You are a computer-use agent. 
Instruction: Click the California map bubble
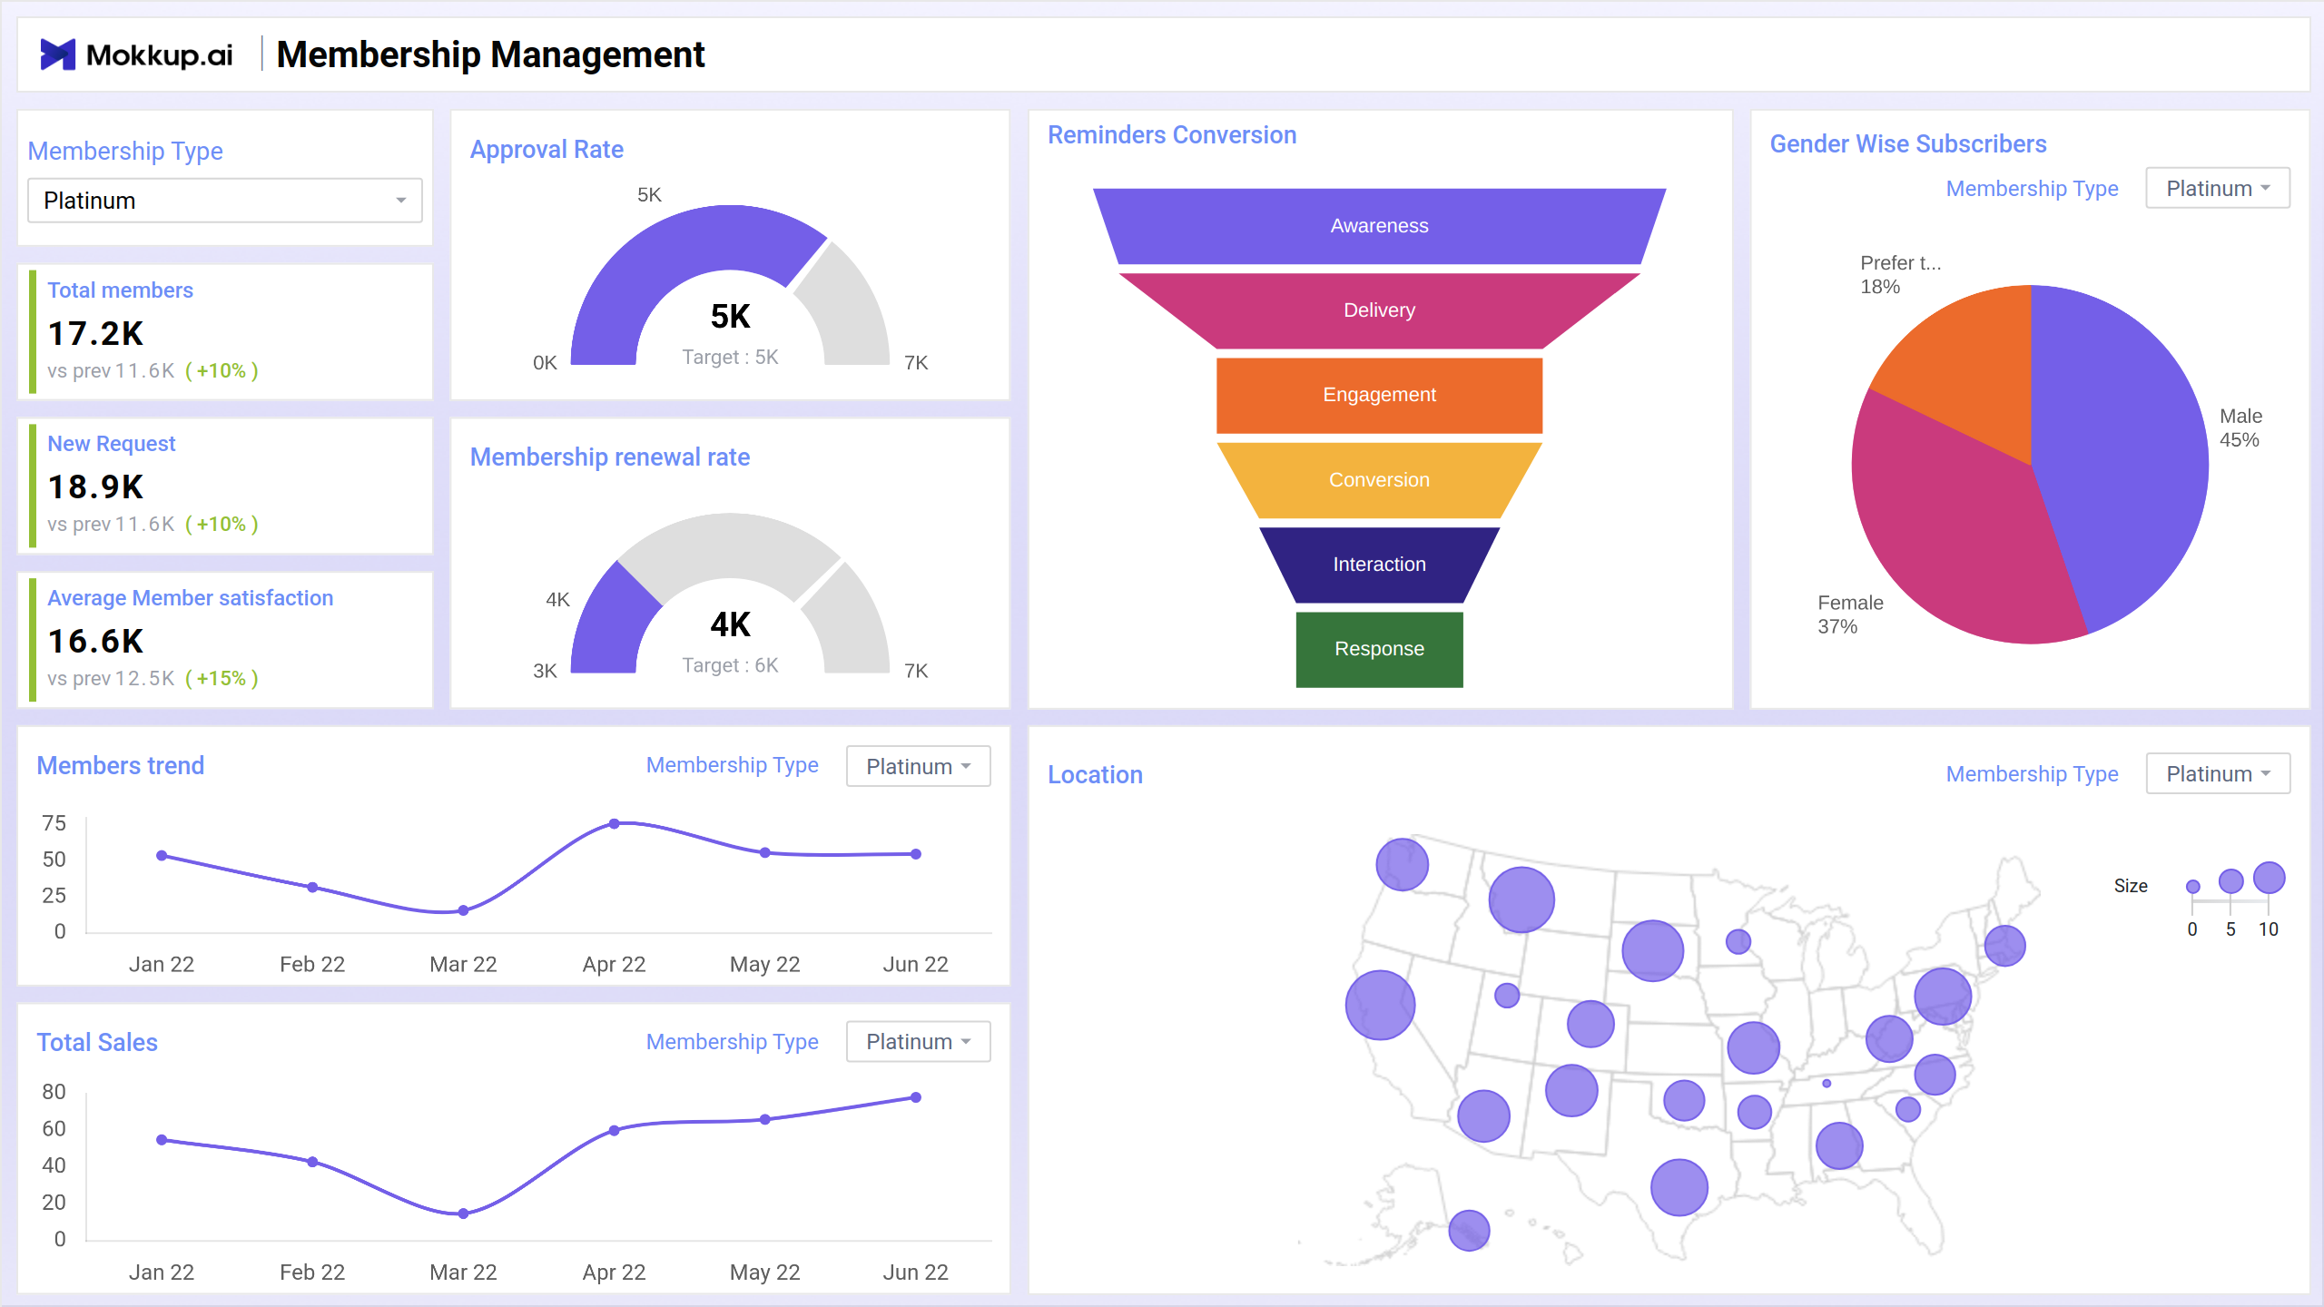[1380, 1005]
